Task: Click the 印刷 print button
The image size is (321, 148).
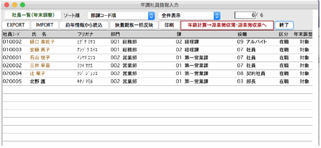Action: [x=169, y=25]
